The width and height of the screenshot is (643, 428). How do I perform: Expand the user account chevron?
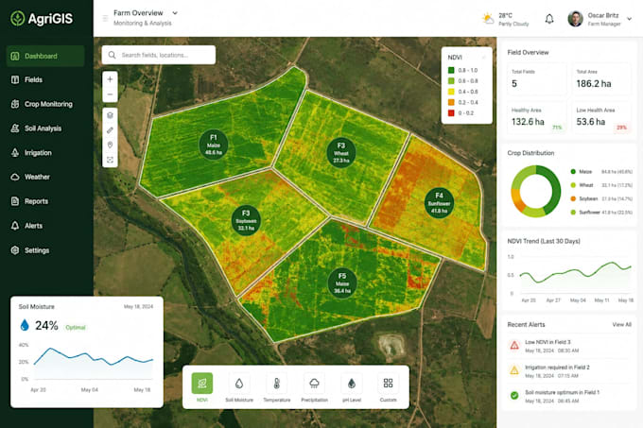(630, 19)
